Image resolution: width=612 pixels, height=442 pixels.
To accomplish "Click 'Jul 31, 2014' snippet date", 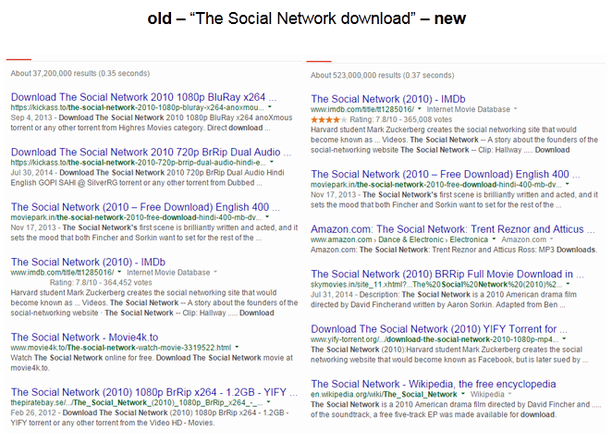I will click(332, 294).
